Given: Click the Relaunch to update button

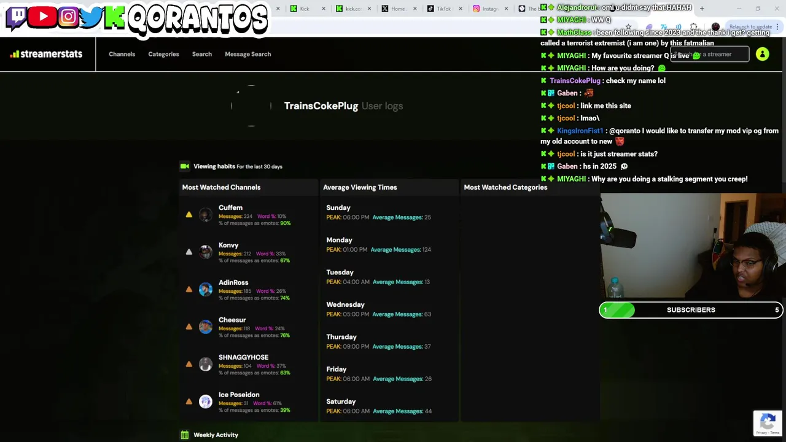Looking at the screenshot, I should pyautogui.click(x=750, y=27).
